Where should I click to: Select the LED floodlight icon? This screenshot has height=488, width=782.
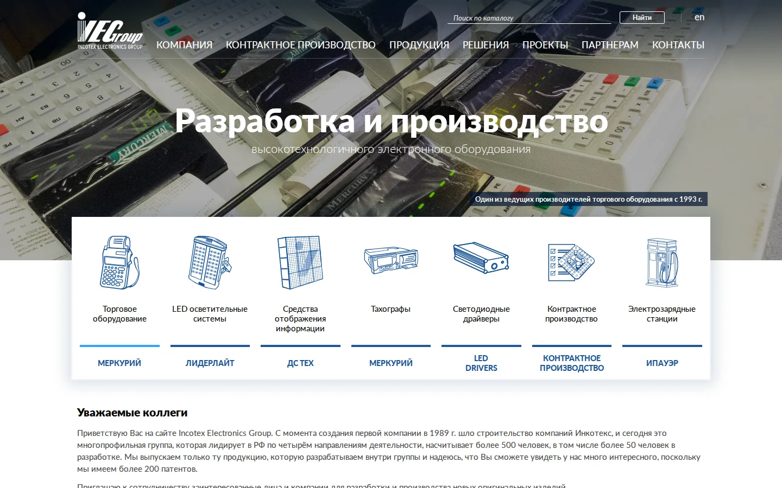(x=210, y=262)
